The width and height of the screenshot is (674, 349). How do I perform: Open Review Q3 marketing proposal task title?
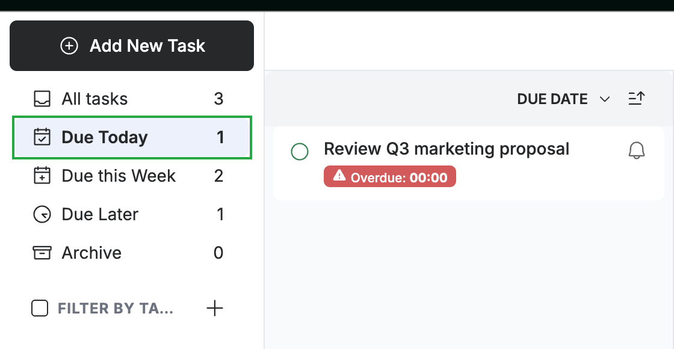[446, 149]
